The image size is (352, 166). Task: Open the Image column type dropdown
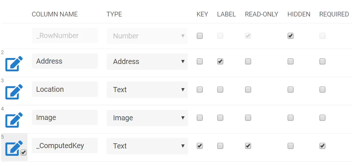point(147,118)
